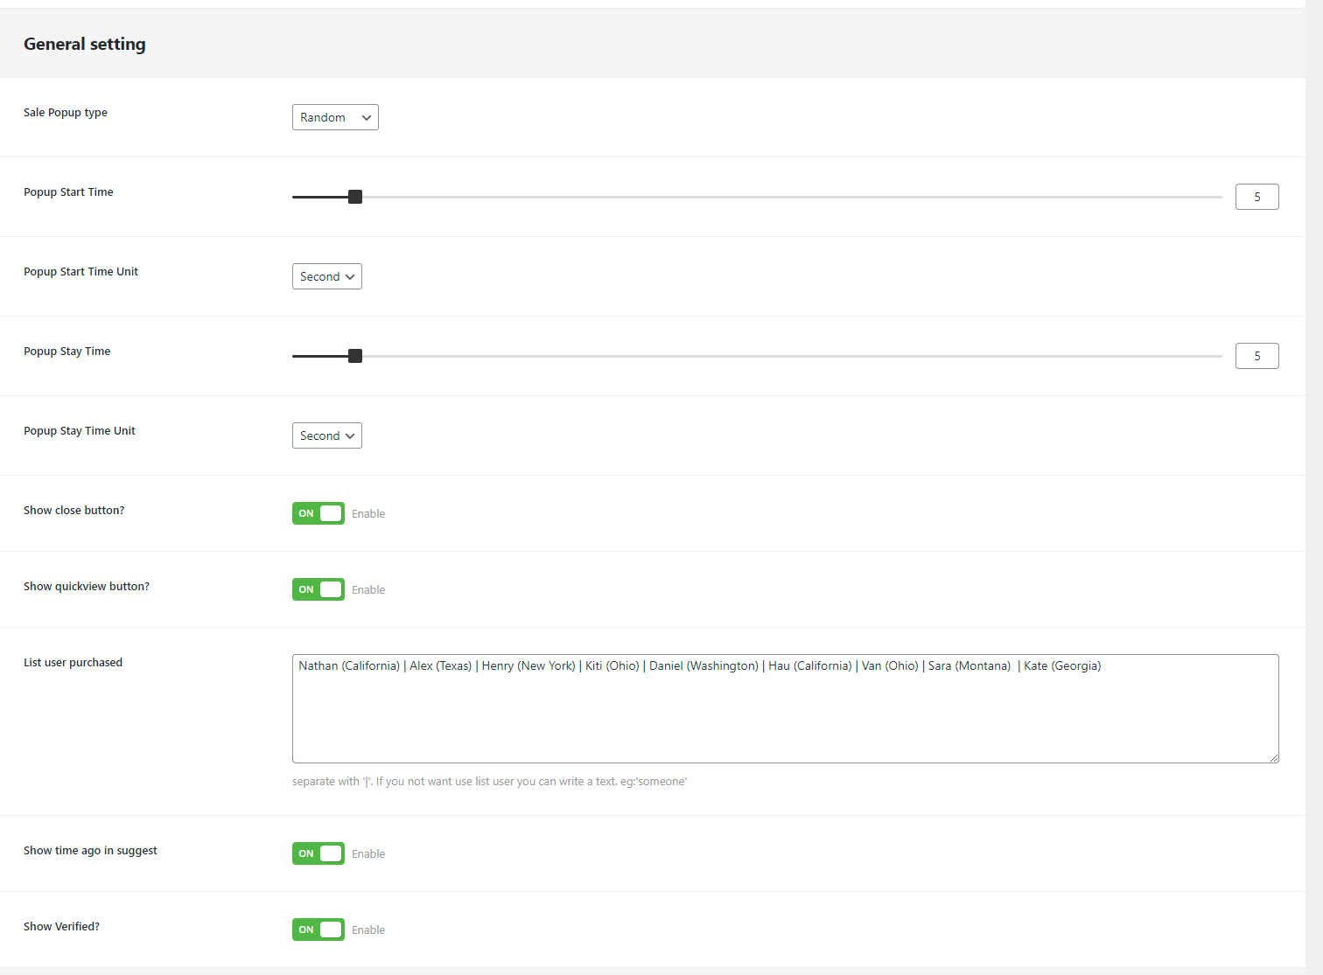
Task: Click the General setting heading
Action: point(85,44)
